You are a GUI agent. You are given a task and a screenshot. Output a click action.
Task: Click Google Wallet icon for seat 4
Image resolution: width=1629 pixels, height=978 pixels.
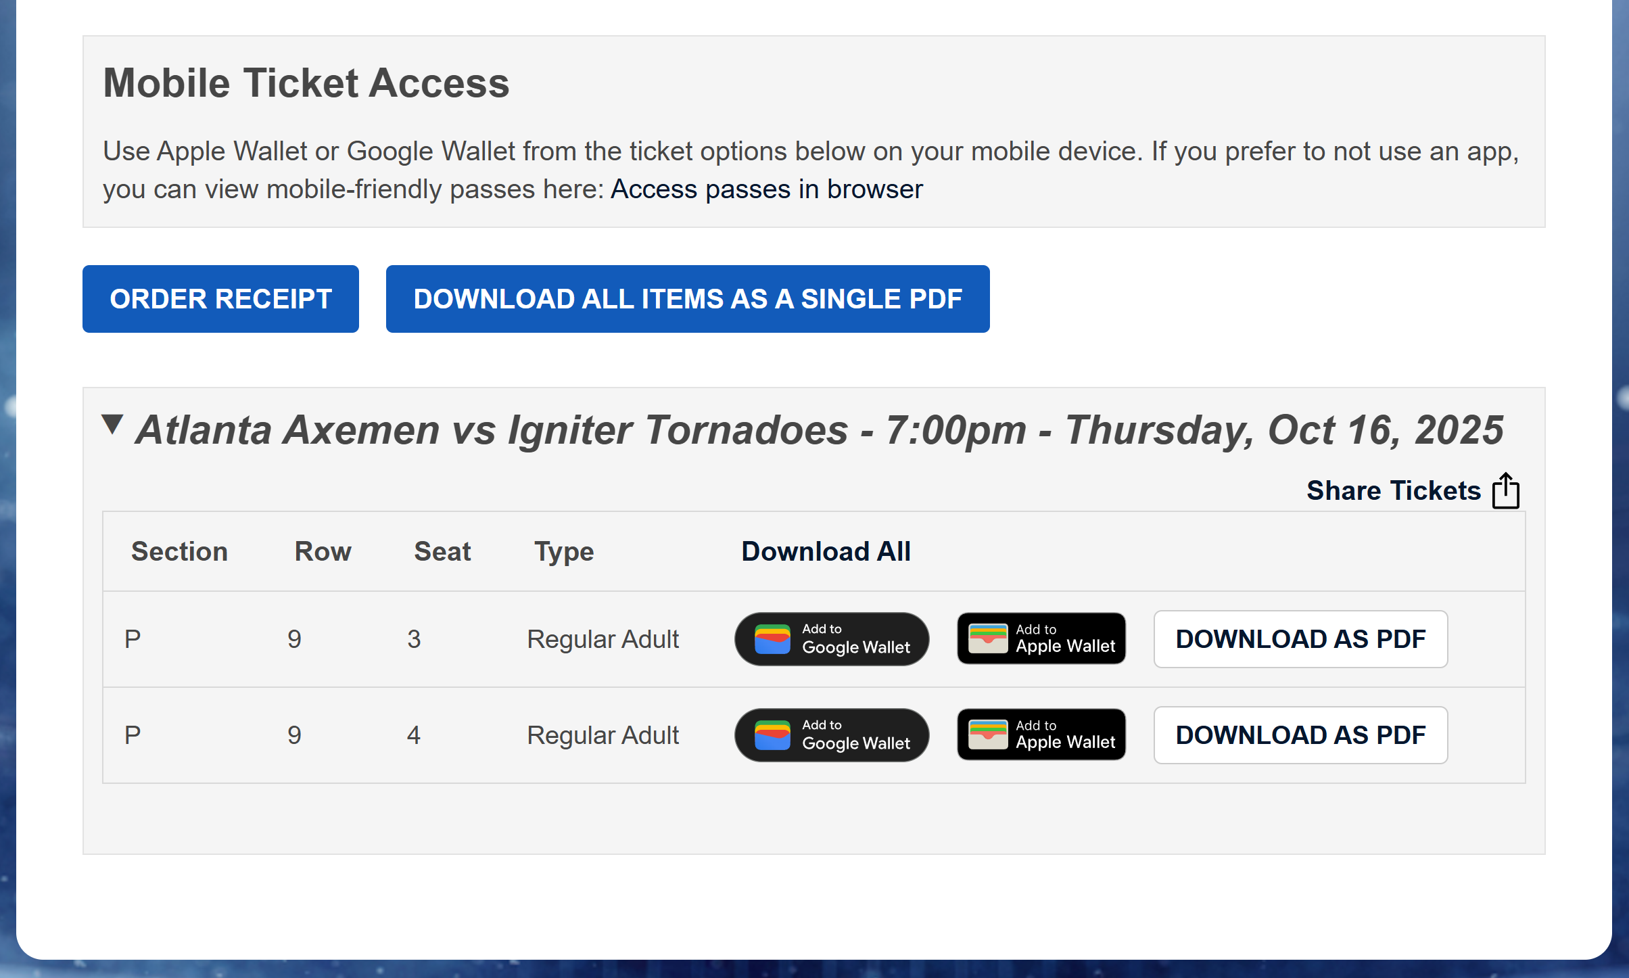pyautogui.click(x=772, y=735)
